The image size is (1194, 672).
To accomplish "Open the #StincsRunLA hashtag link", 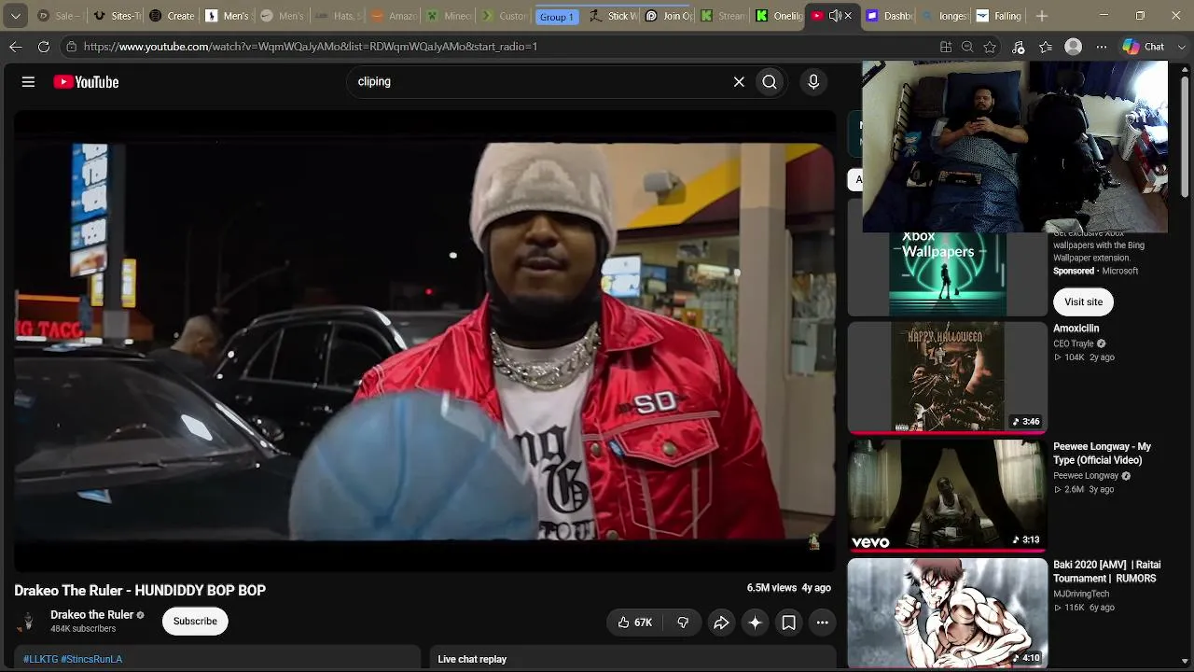I will click(x=91, y=659).
